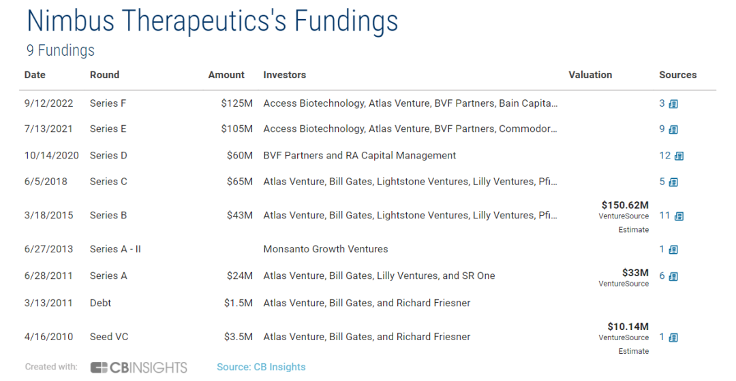
Task: Open sources icon for Series B round
Action: pyautogui.click(x=679, y=216)
